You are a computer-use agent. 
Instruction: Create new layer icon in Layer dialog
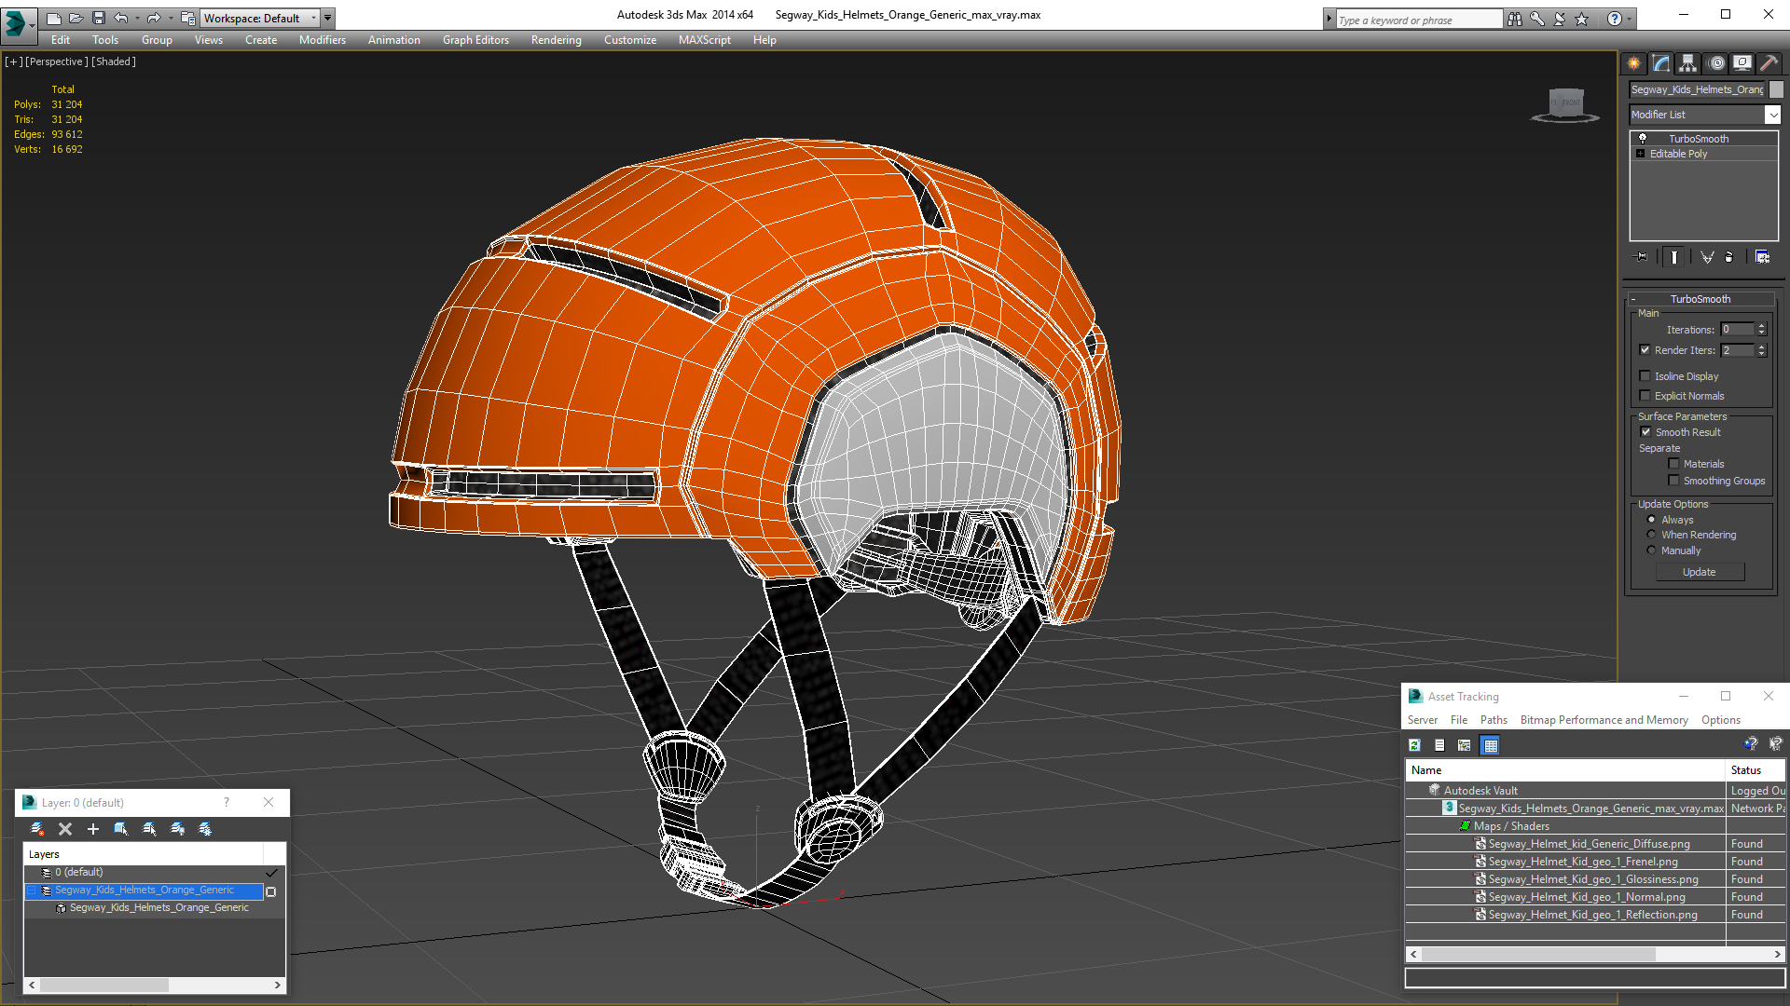pos(37,829)
